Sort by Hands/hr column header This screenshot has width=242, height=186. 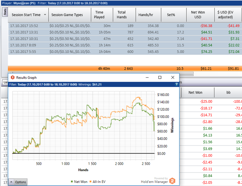[x=148, y=15]
